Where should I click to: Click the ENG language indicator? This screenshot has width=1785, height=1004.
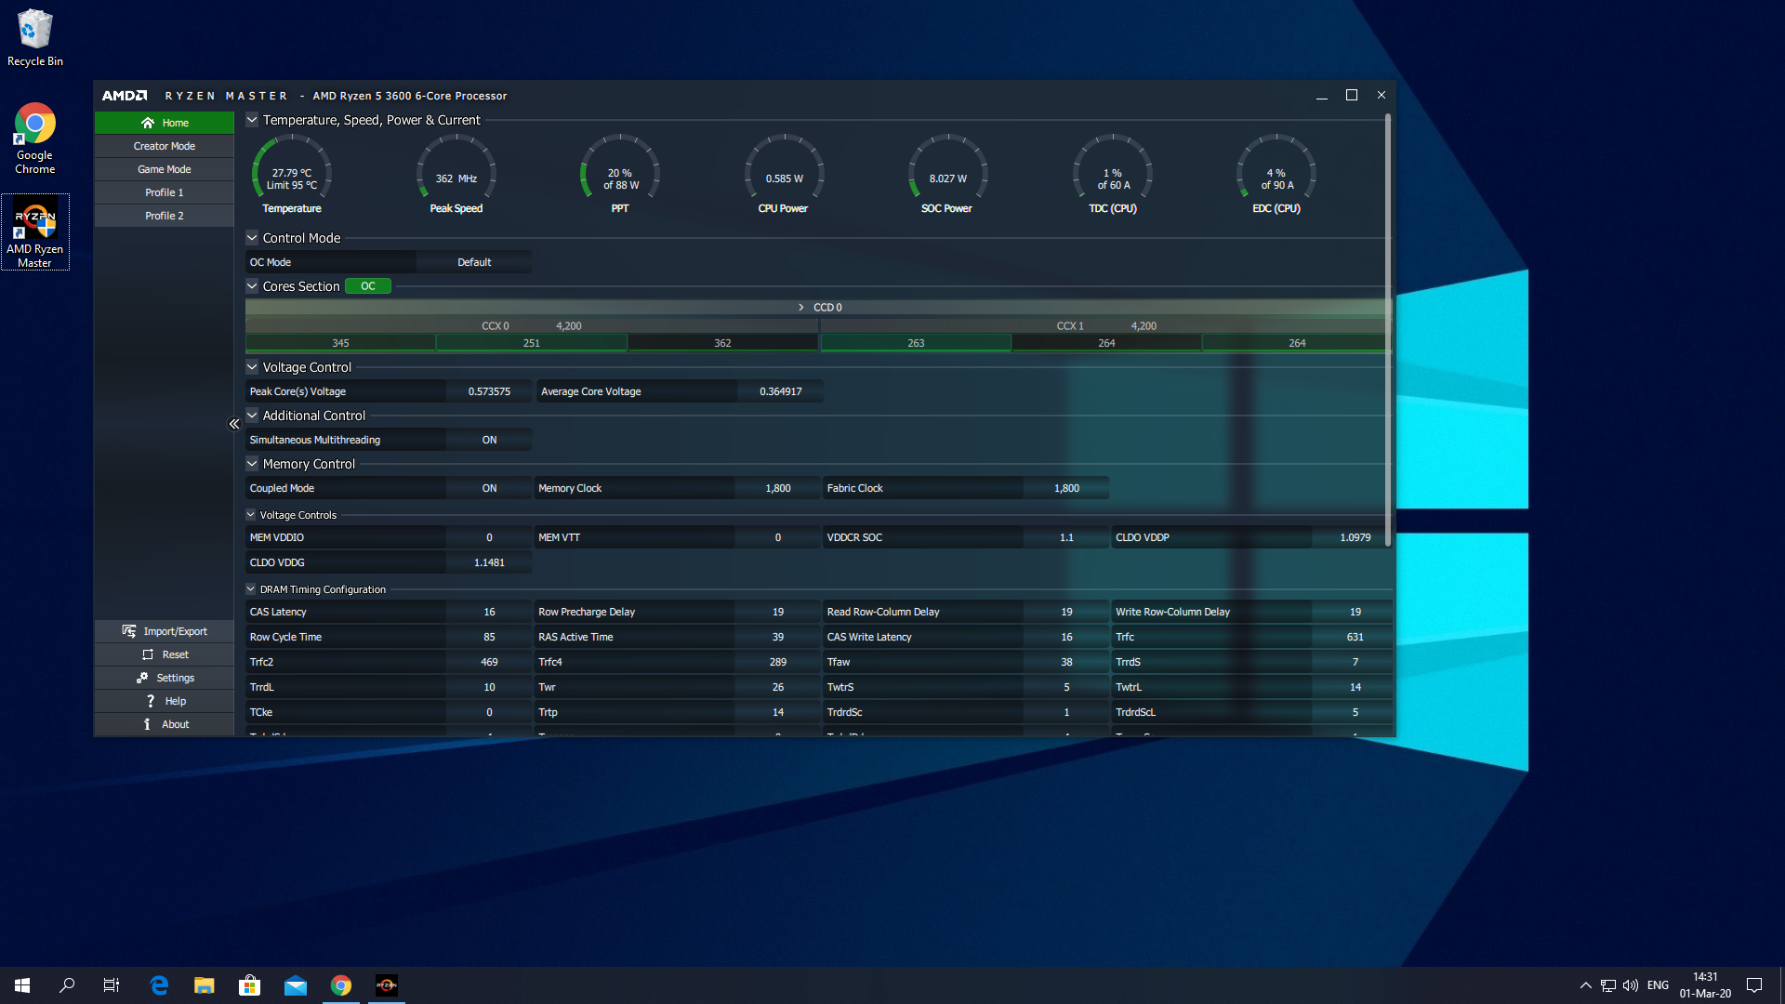pos(1658,985)
